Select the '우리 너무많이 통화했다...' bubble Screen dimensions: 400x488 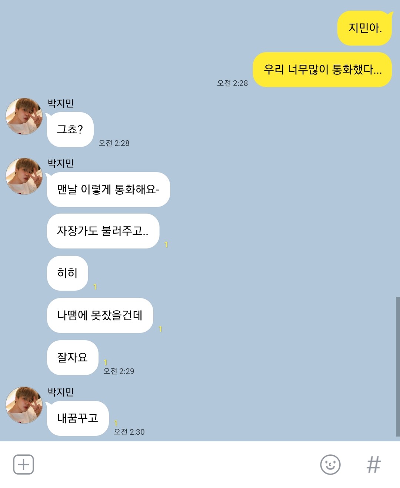pos(322,70)
